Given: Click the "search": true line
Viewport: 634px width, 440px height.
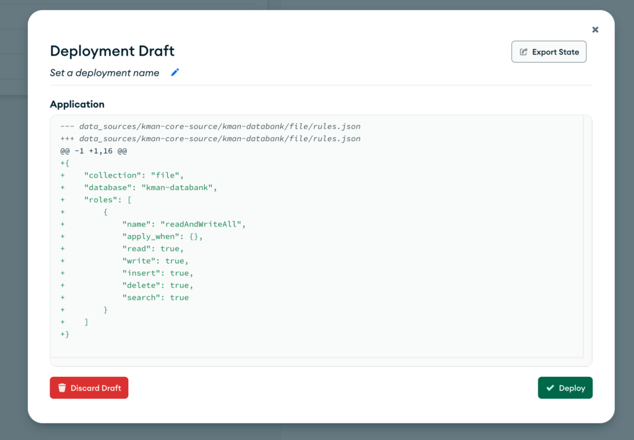Looking at the screenshot, I should (155, 298).
